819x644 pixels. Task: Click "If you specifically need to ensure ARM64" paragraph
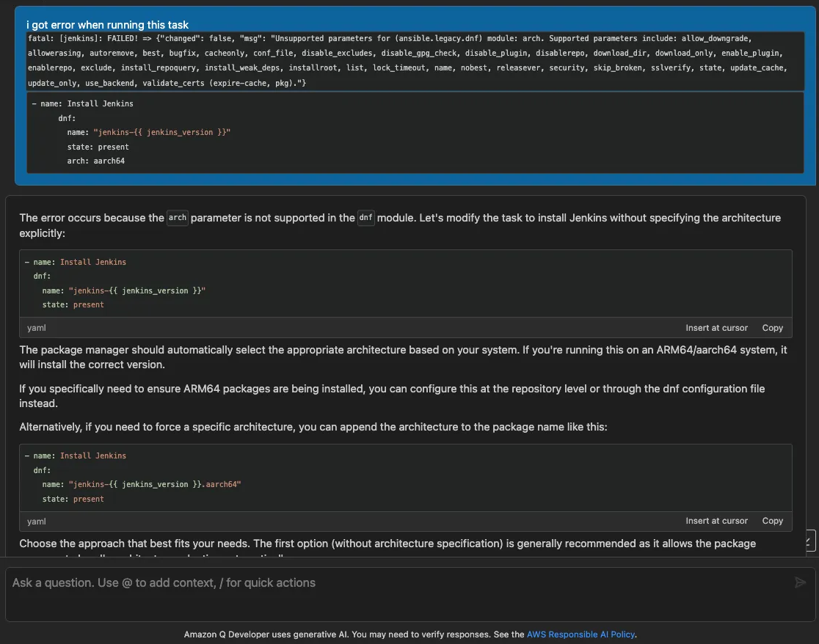pos(392,395)
